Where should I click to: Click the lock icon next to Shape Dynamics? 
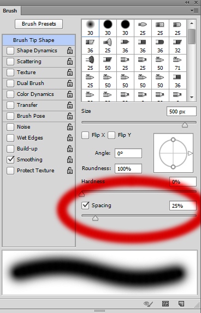pos(70,51)
